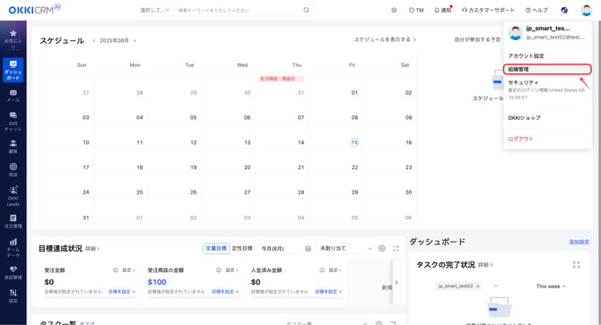Go to 顧客 in the sidebar
601x325 pixels.
pos(13,147)
